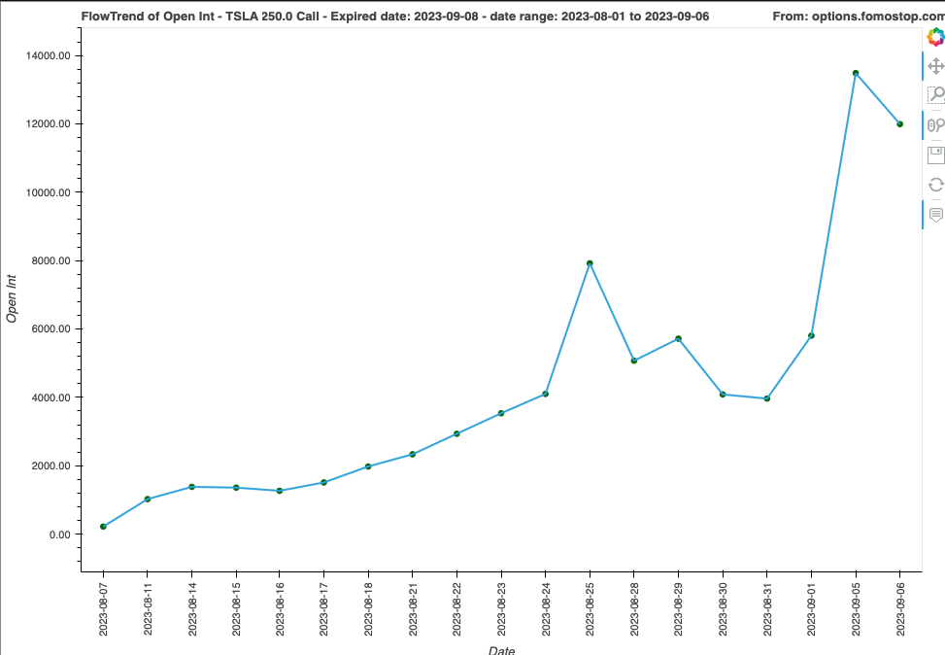Click the data point for 2023-08-22
The width and height of the screenshot is (945, 655).
pos(456,433)
